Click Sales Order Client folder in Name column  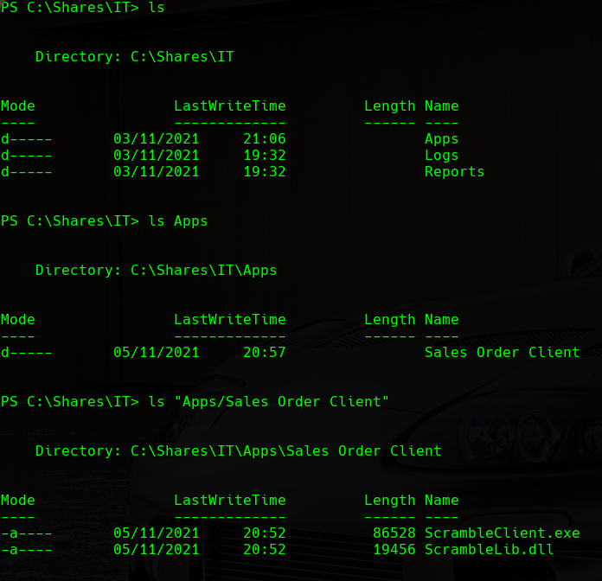point(502,353)
